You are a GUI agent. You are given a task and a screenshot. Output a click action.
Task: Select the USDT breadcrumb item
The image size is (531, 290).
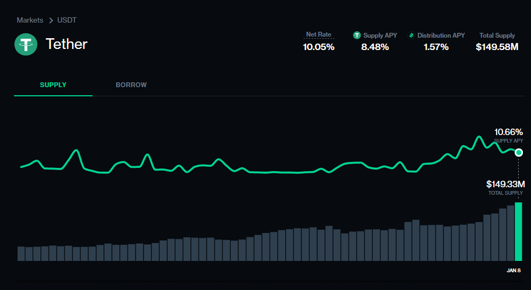[67, 20]
